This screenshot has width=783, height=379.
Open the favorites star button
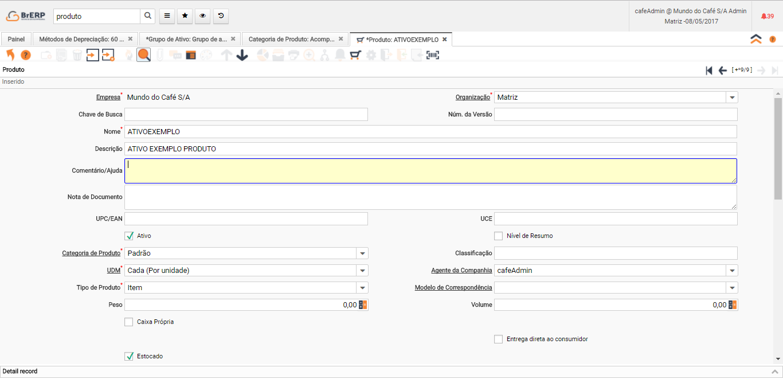(x=185, y=16)
